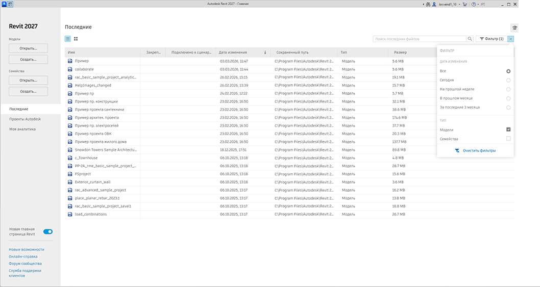Expand the help menu dropdown arrow
The width and height of the screenshot is (540, 287).
478,5
